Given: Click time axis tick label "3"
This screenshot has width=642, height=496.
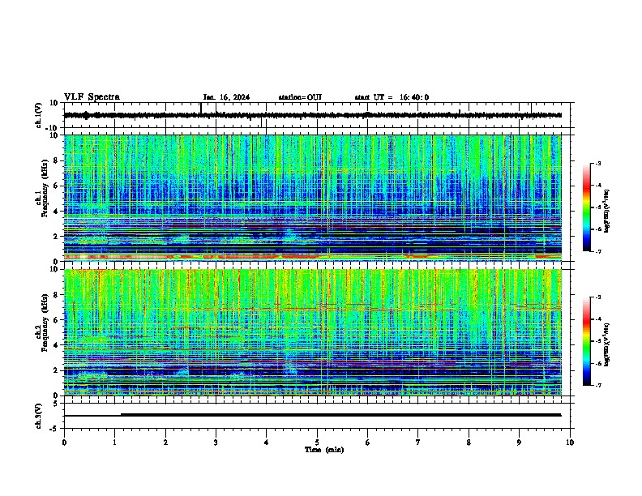Looking at the screenshot, I should (x=216, y=443).
